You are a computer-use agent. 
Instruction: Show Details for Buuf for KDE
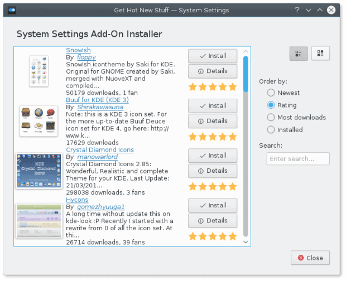(x=213, y=121)
